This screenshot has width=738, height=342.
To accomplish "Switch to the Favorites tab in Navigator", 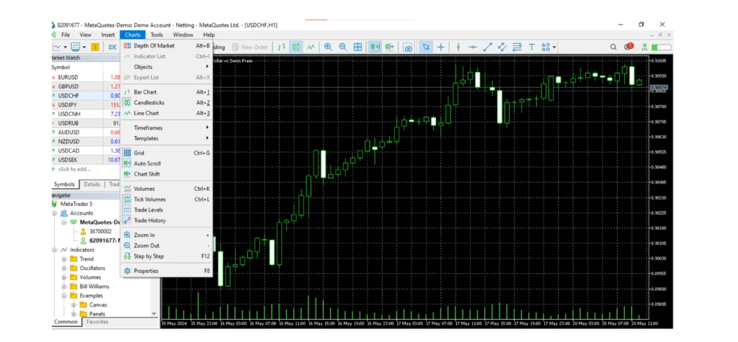I will click(x=98, y=323).
